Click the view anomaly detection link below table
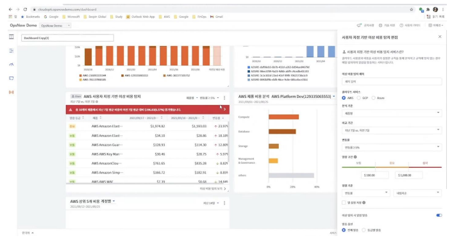Screen dimensions: 452x238 [213, 189]
